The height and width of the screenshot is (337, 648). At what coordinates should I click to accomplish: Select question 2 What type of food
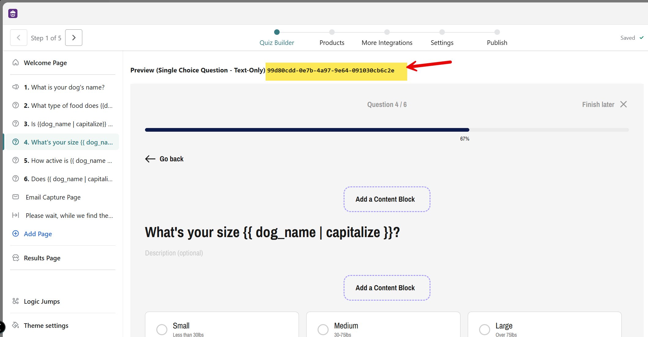[x=63, y=105]
